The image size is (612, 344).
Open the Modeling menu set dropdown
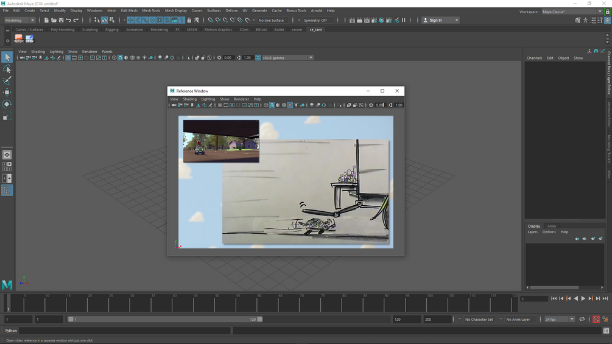coord(19,20)
